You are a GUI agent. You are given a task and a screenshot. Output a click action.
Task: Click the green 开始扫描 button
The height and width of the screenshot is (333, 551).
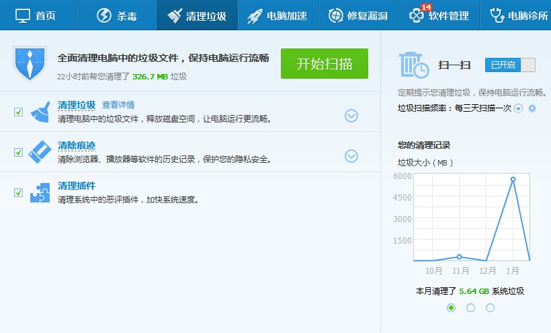325,64
